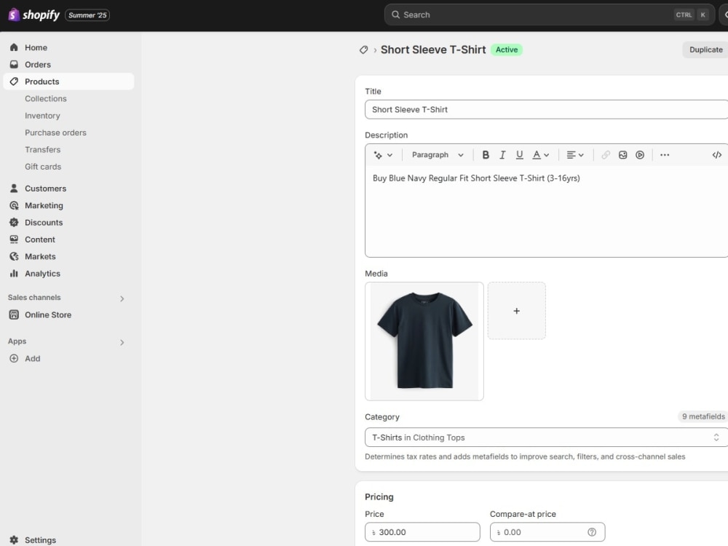This screenshot has width=728, height=546.
Task: Click the Active status badge
Action: 507,50
